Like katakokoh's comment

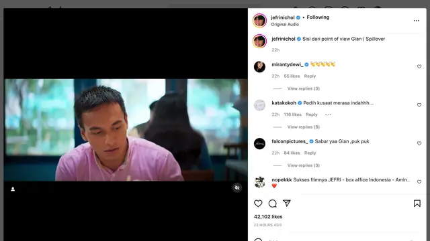(x=419, y=105)
